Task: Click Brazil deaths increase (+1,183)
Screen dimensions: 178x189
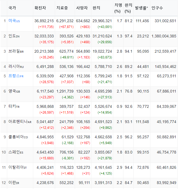Action: (x=84, y=57)
